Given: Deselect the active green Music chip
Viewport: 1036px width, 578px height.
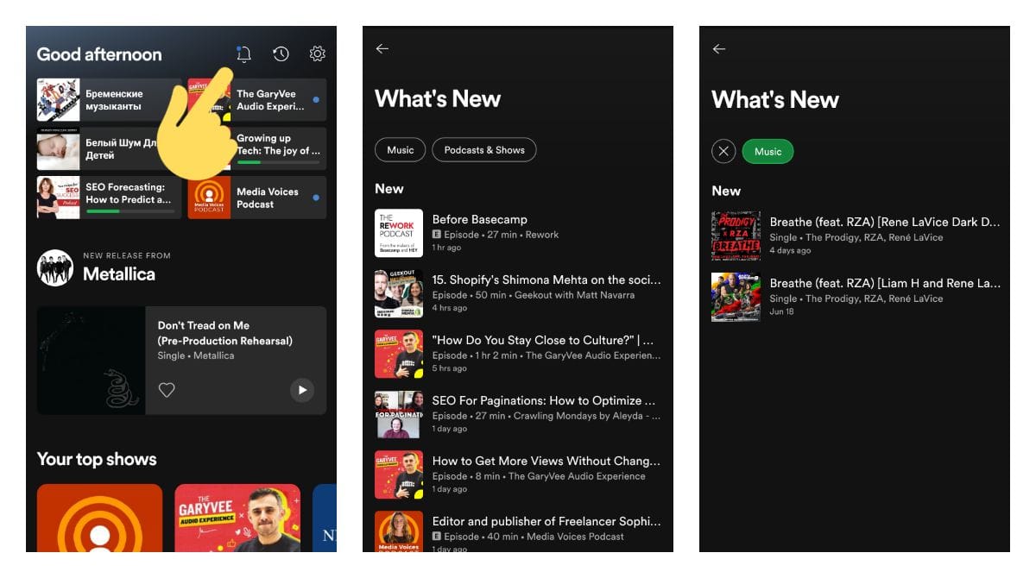Looking at the screenshot, I should click(x=768, y=151).
